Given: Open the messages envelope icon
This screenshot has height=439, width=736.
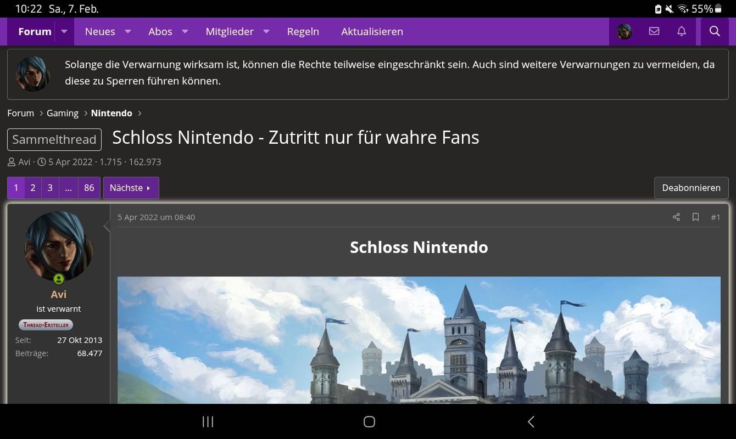Looking at the screenshot, I should pyautogui.click(x=654, y=31).
